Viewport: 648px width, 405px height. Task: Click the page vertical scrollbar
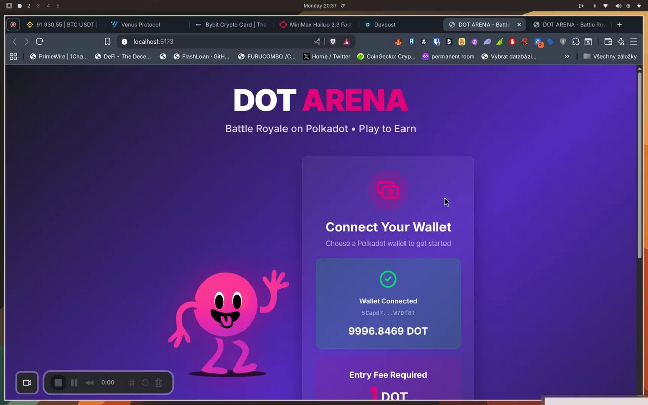coord(639,165)
